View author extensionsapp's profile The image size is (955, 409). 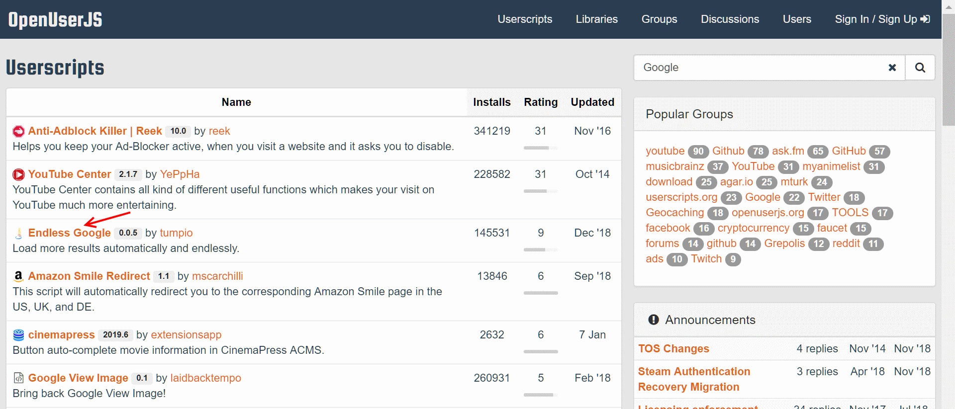pos(186,335)
